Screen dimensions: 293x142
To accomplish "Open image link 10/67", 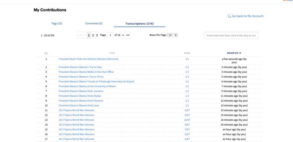I will tap(187, 120).
